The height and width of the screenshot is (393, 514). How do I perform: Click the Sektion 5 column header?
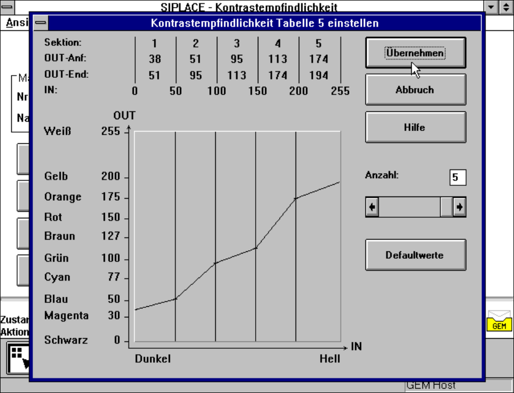[x=319, y=43]
